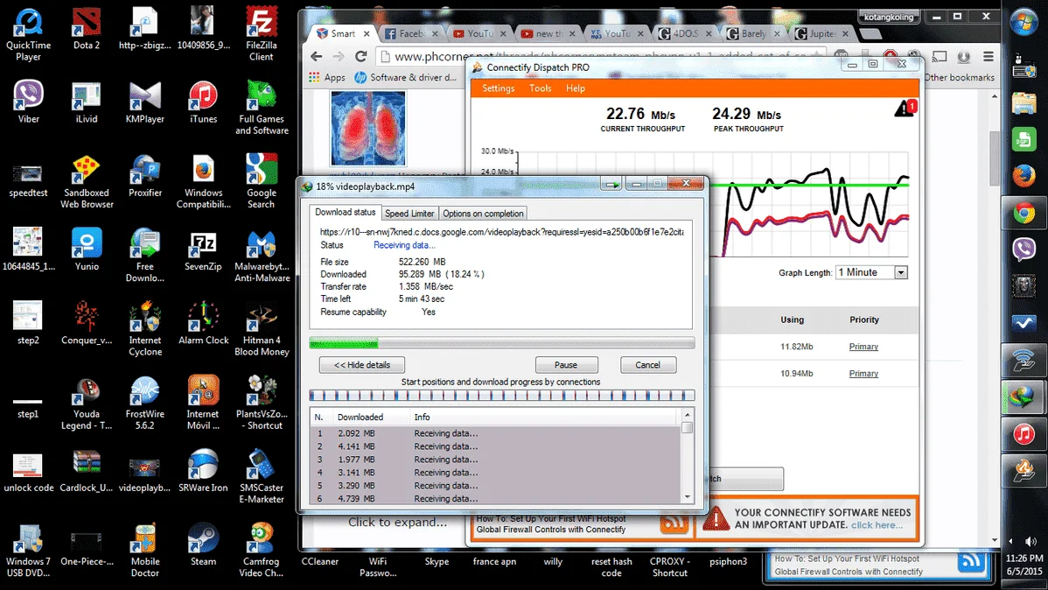
Task: Click Chrome back navigation arrow
Action: click(316, 56)
